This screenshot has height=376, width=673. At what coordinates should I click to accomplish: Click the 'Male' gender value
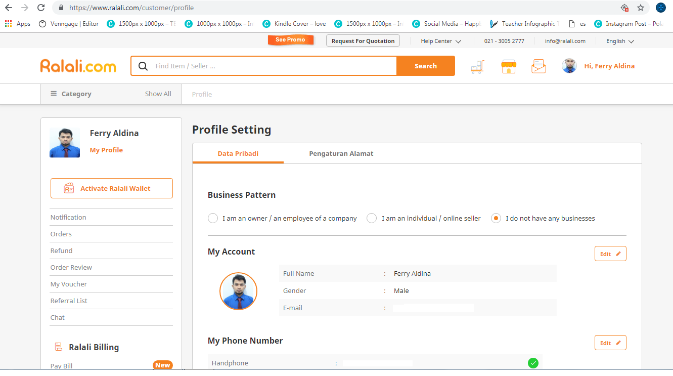[401, 290]
